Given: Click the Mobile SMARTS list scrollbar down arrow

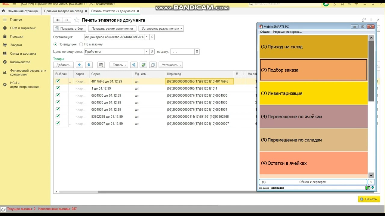Looking at the screenshot, I should [x=371, y=175].
